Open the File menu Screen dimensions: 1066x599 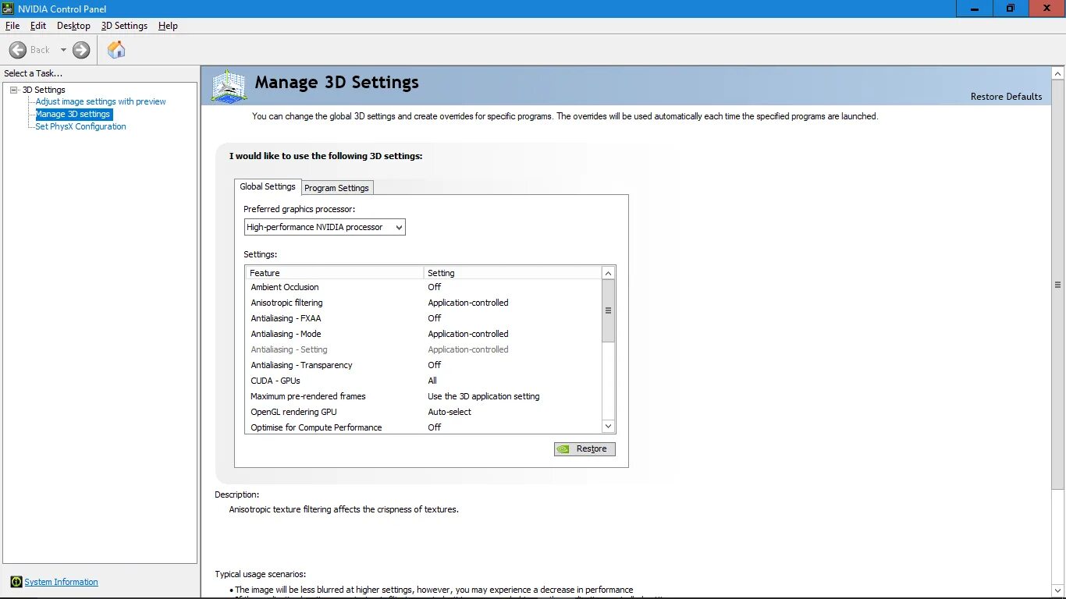point(12,26)
